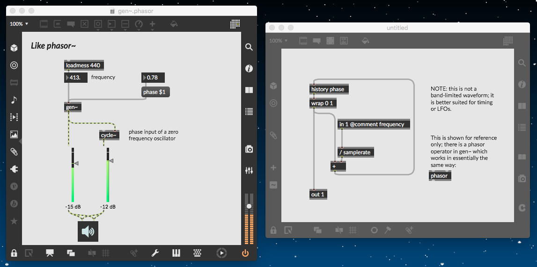Toggle presentation mode in gen~.phasor window
537x267 pixels.
click(50, 253)
